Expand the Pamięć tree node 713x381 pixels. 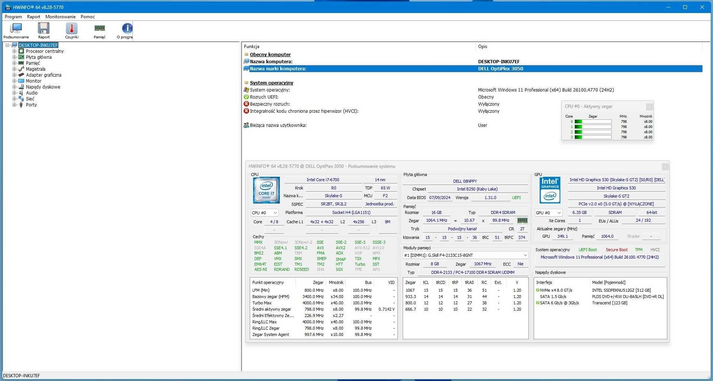point(14,63)
